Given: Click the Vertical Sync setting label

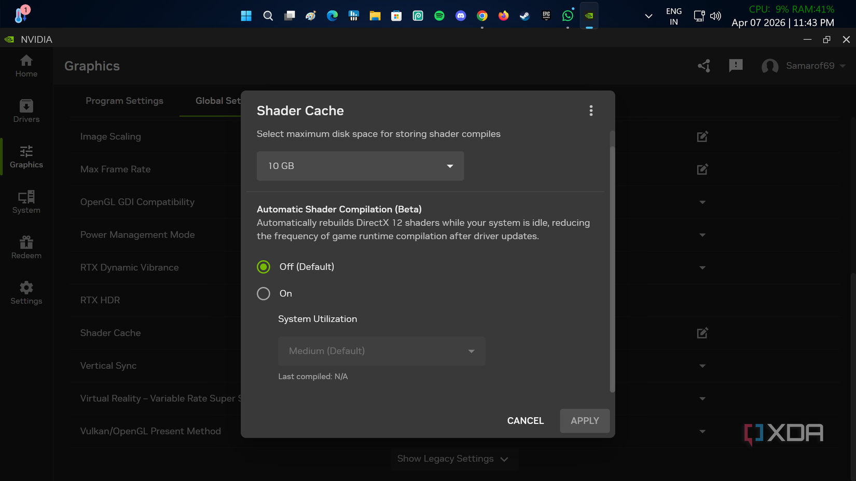Looking at the screenshot, I should (x=108, y=365).
